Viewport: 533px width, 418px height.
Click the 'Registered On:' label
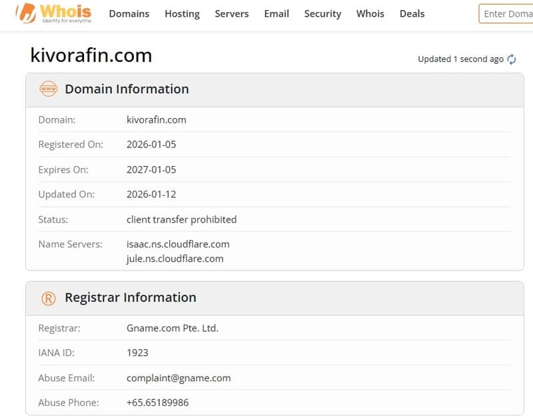[71, 145]
